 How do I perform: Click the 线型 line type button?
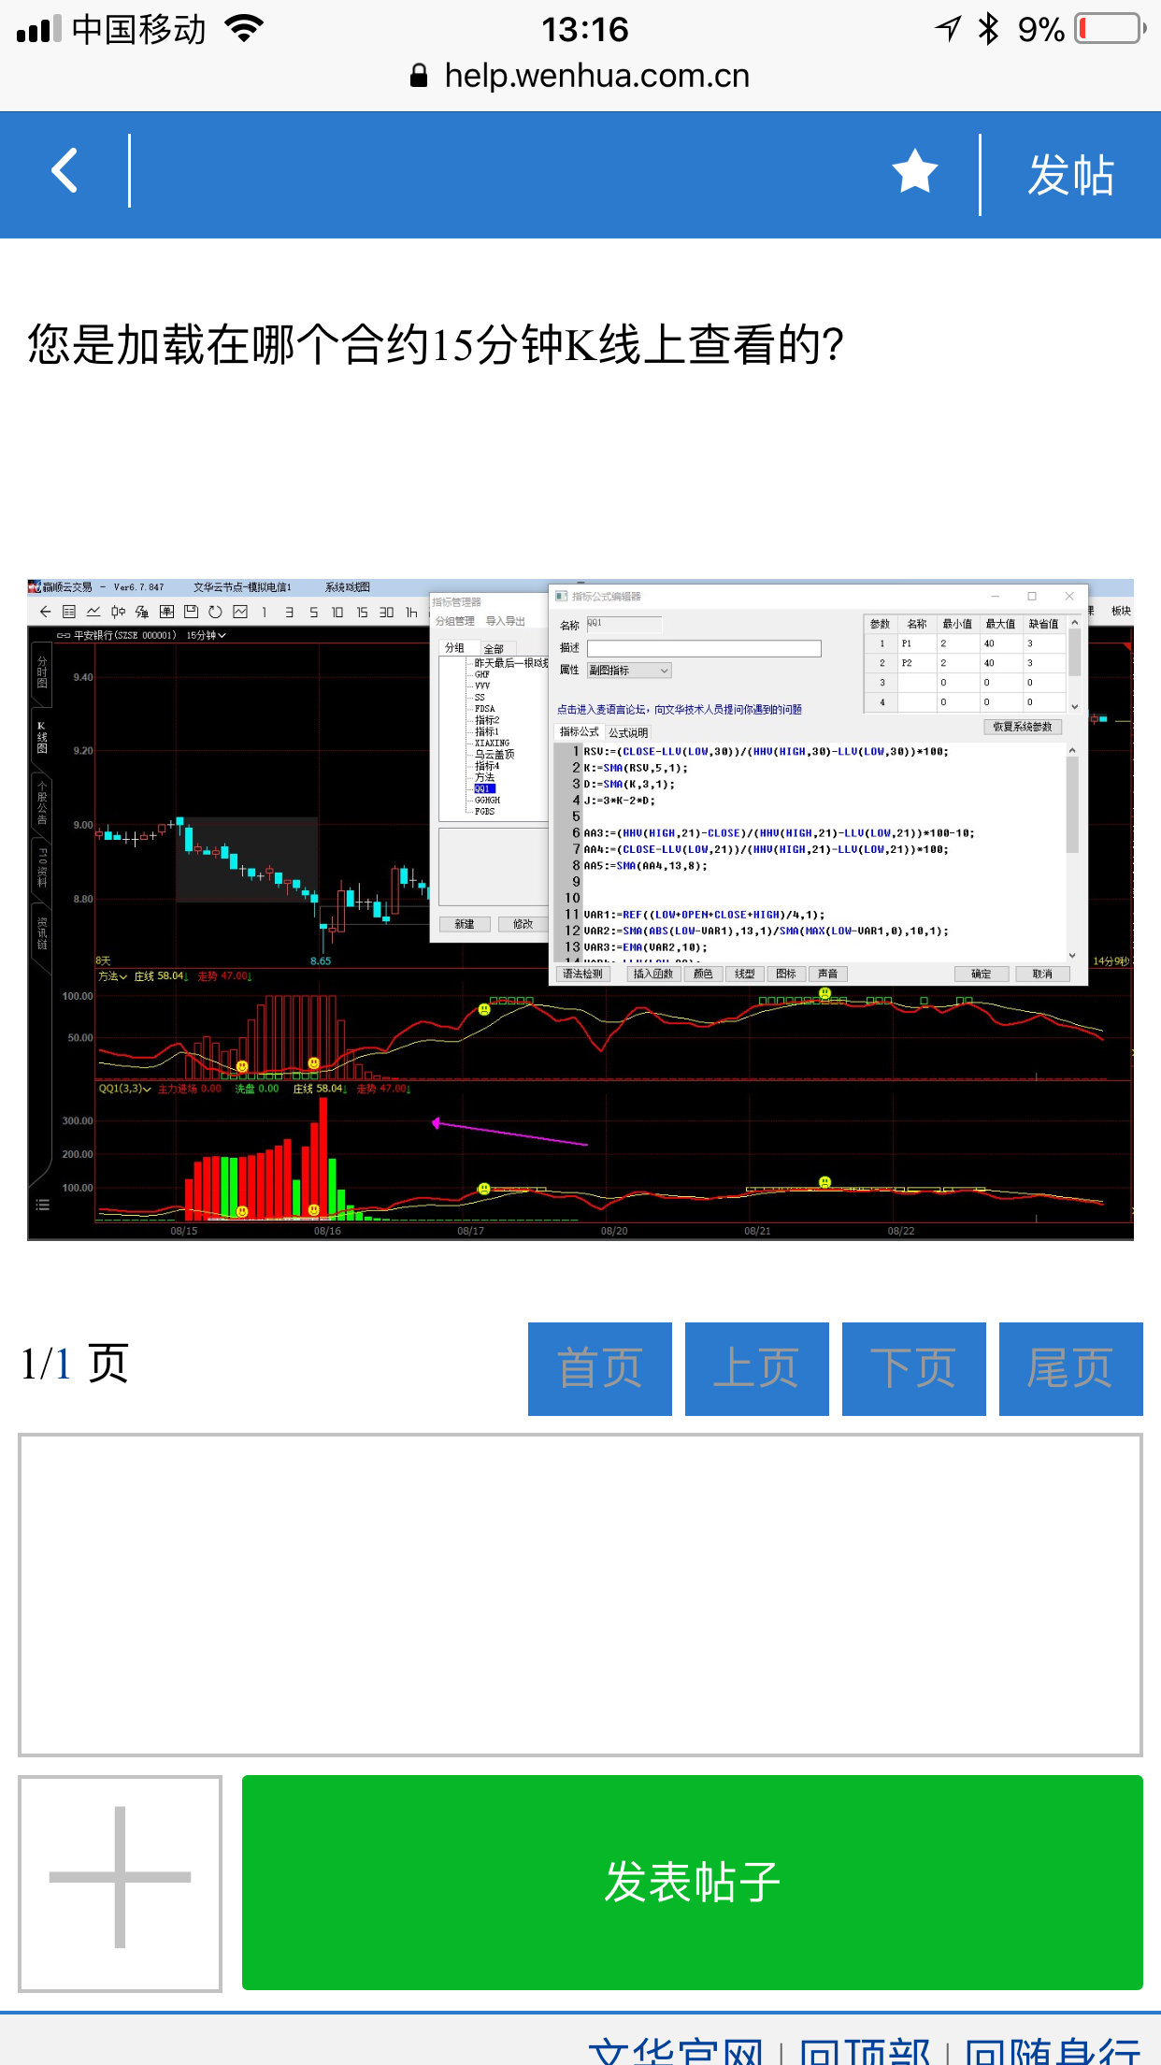point(745,974)
